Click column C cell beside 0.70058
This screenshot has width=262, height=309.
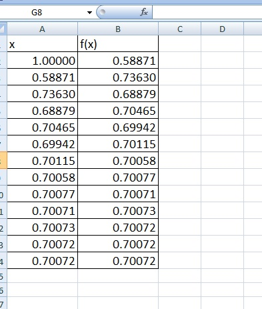click(180, 160)
